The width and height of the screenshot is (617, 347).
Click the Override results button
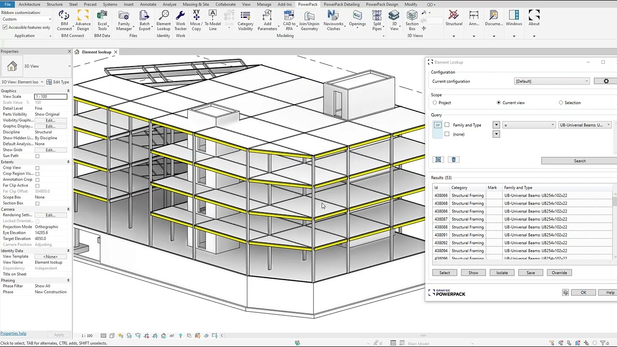coord(559,273)
